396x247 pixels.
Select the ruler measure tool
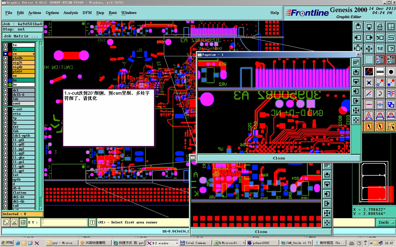(x=380, y=72)
